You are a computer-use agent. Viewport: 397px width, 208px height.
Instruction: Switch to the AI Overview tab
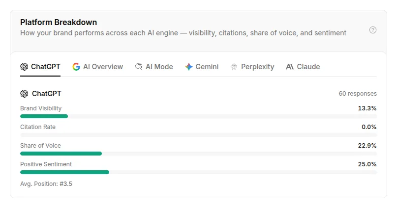98,67
